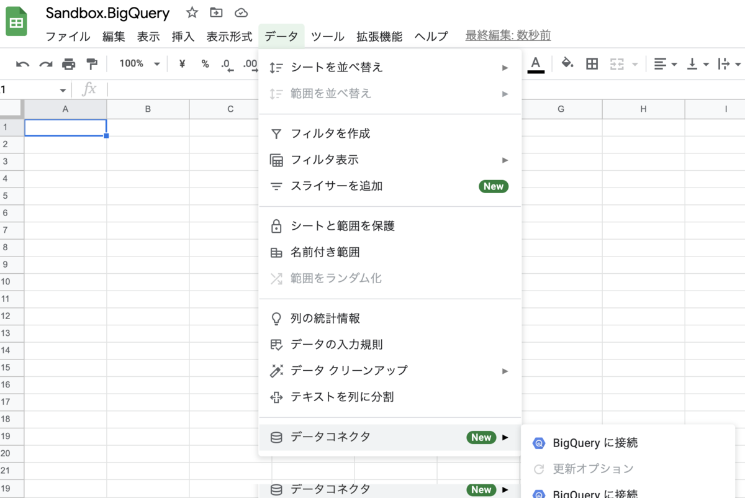Click the Google Sheets home icon
This screenshot has width=745, height=498.
[17, 23]
